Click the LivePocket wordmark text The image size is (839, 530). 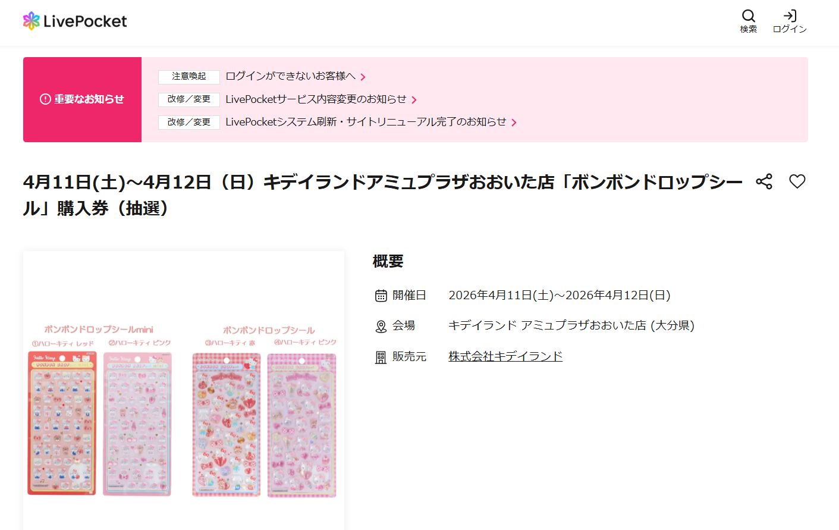pos(85,21)
